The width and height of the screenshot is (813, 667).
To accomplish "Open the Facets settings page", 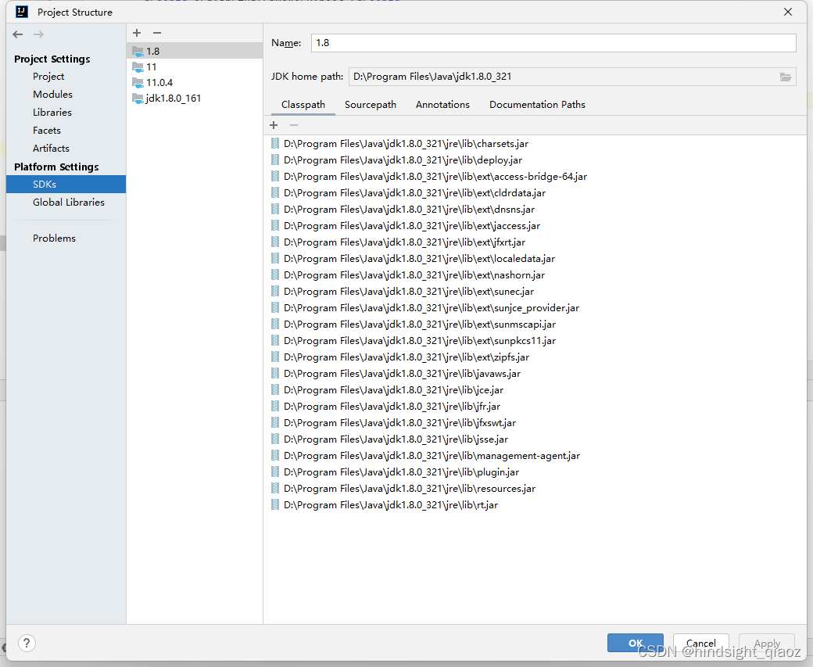I will [47, 130].
